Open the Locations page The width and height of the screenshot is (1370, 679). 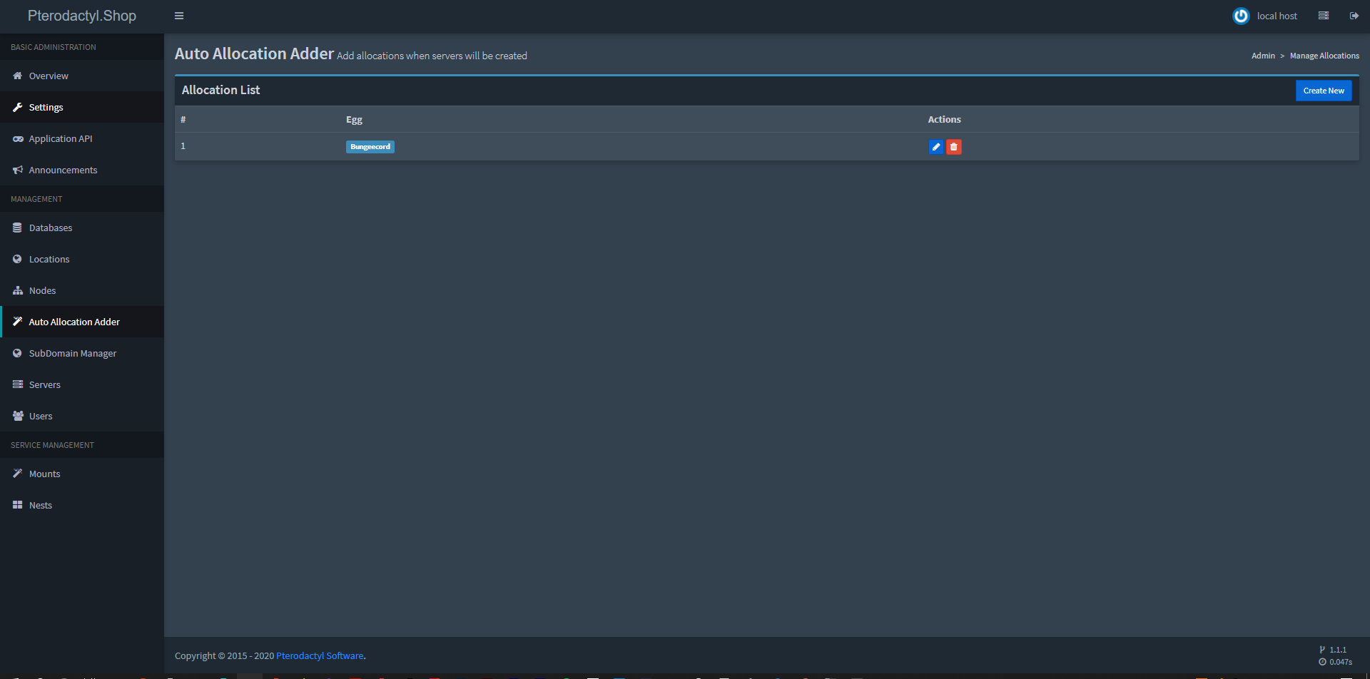pyautogui.click(x=49, y=259)
